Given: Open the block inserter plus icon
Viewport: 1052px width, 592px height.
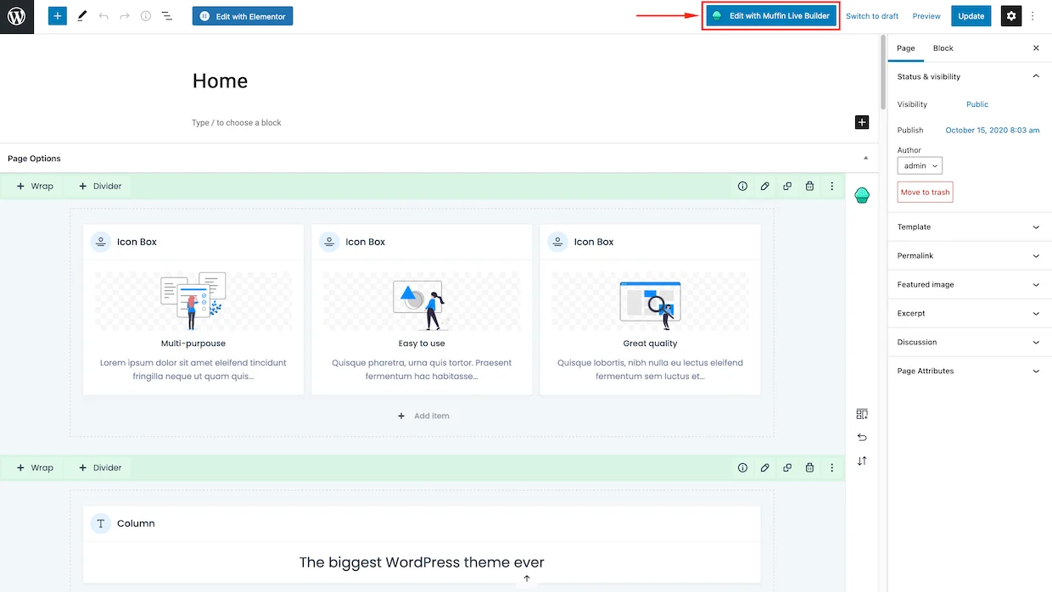Looking at the screenshot, I should 58,16.
